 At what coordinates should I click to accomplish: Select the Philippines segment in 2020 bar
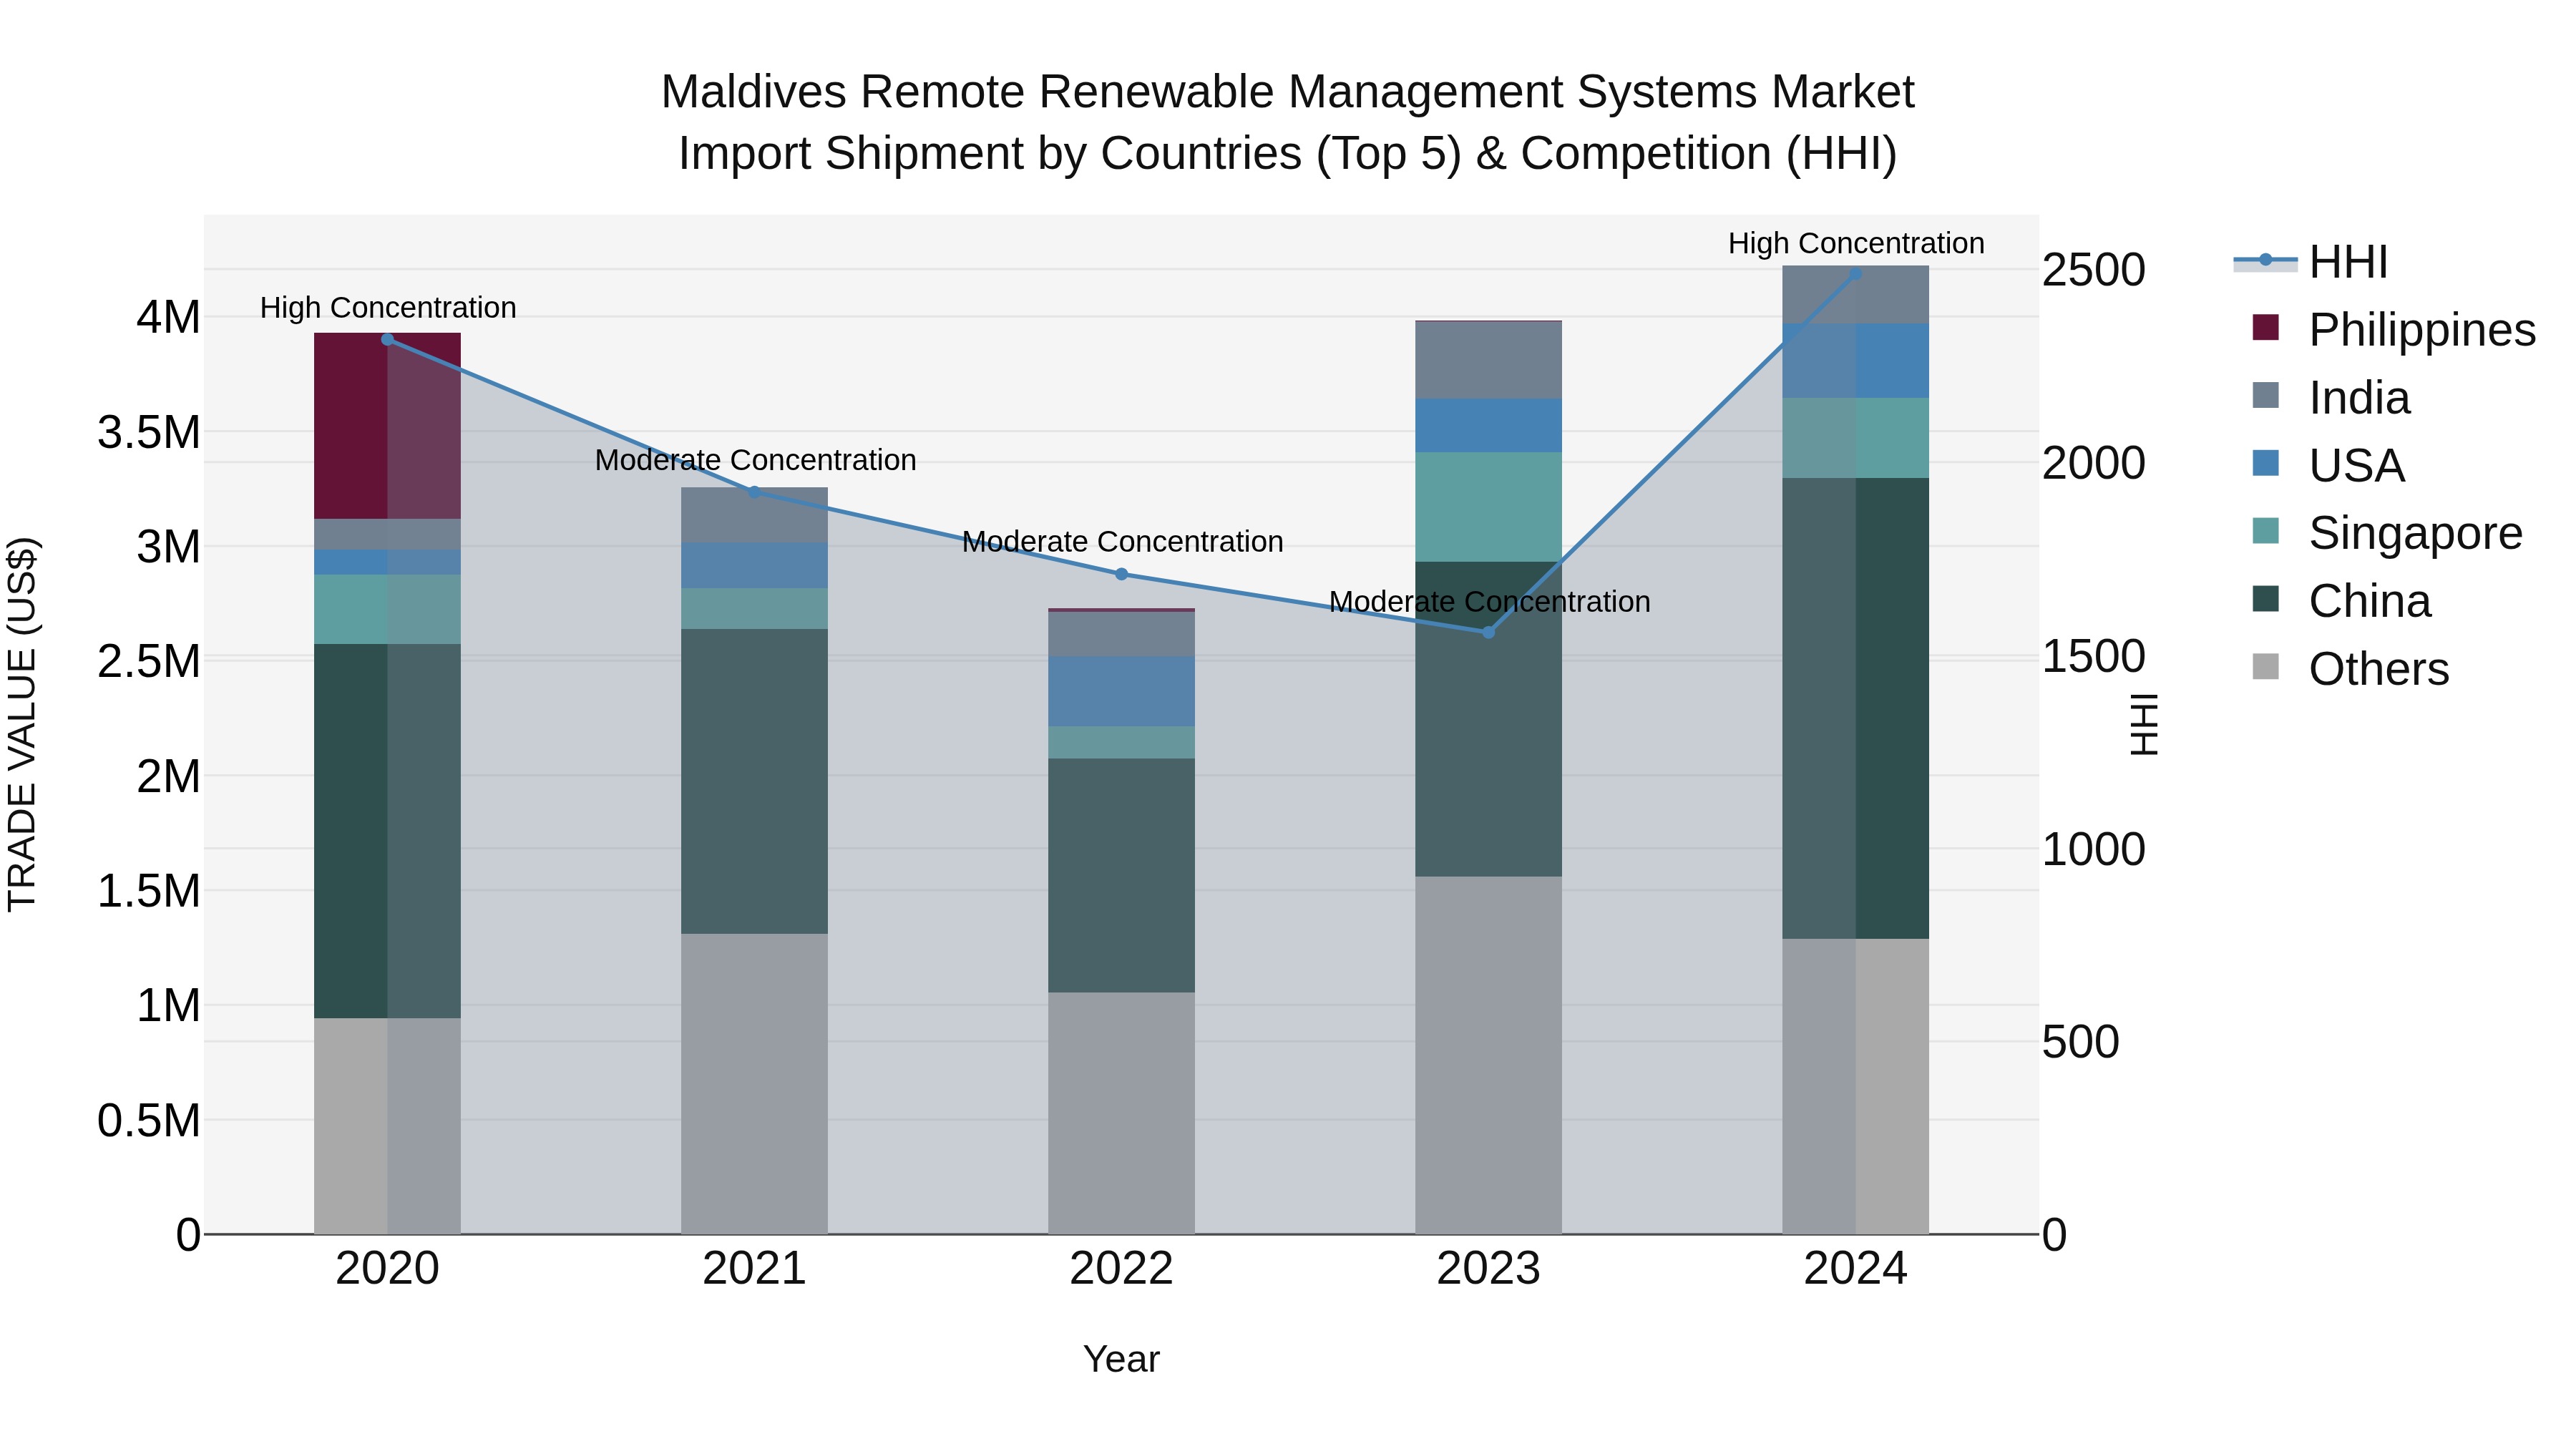coord(388,426)
